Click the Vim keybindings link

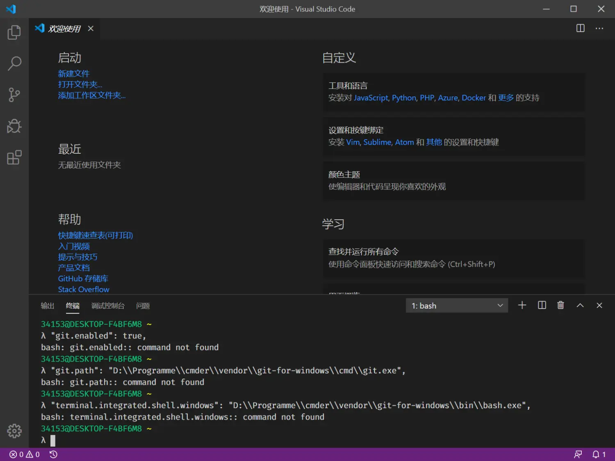pos(353,142)
